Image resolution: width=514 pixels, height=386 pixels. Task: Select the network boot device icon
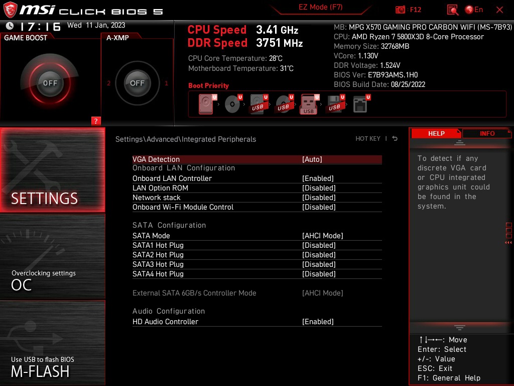tap(361, 104)
